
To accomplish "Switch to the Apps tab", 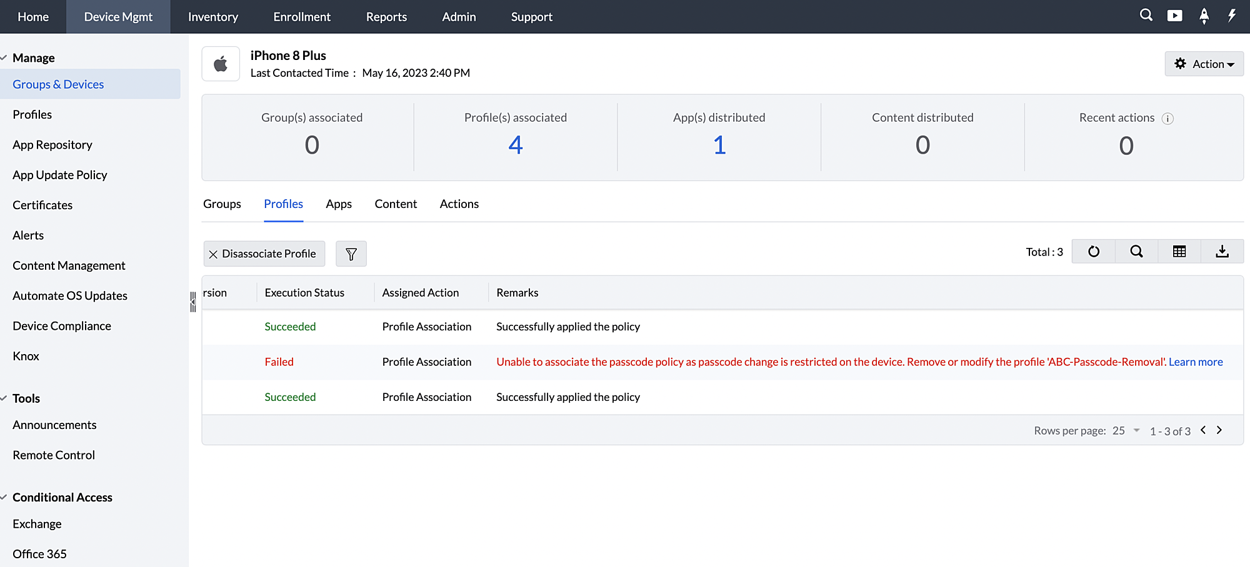I will click(339, 204).
